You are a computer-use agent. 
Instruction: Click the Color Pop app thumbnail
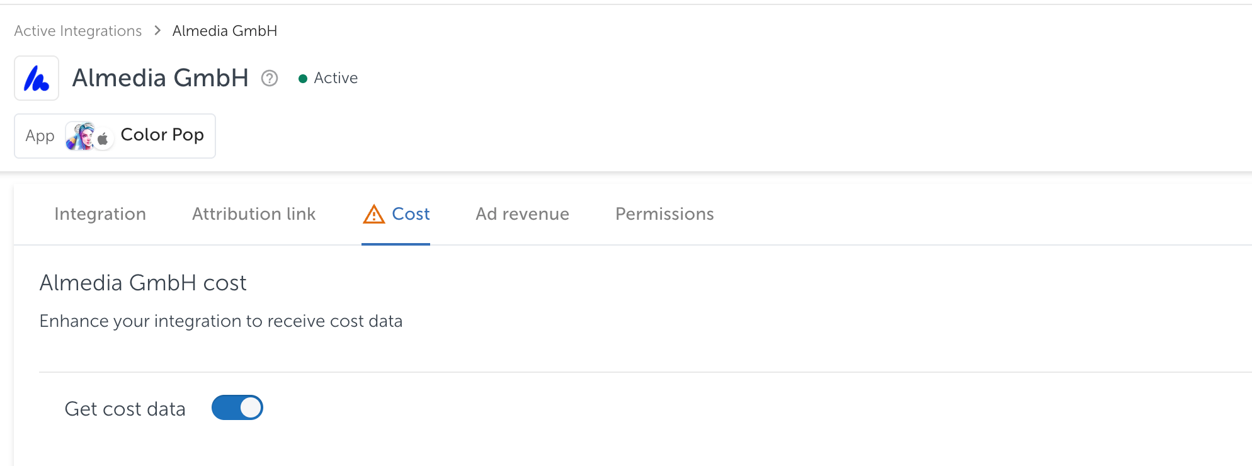(81, 136)
